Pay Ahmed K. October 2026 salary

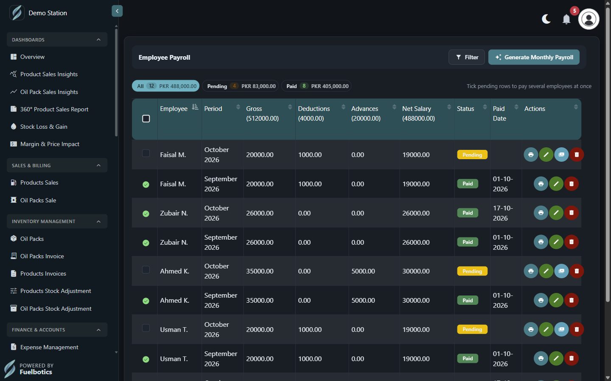pos(561,271)
